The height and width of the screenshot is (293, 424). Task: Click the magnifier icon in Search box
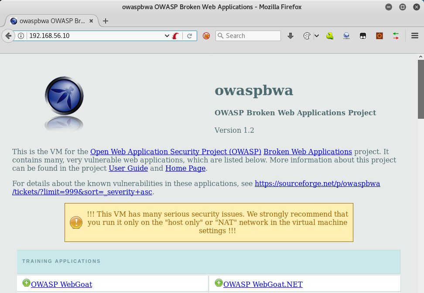pos(221,36)
